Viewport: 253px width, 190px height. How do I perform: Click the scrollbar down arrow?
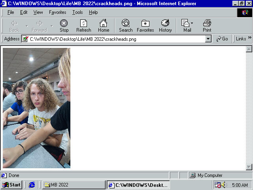coord(249,167)
